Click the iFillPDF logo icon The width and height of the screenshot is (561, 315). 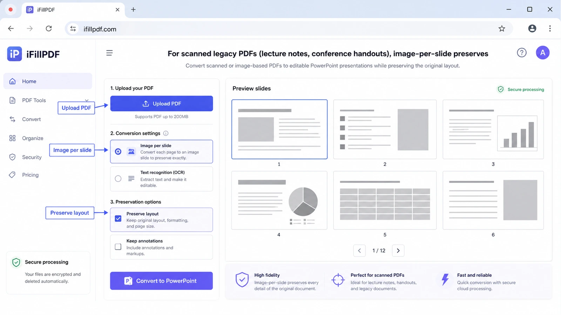[14, 54]
